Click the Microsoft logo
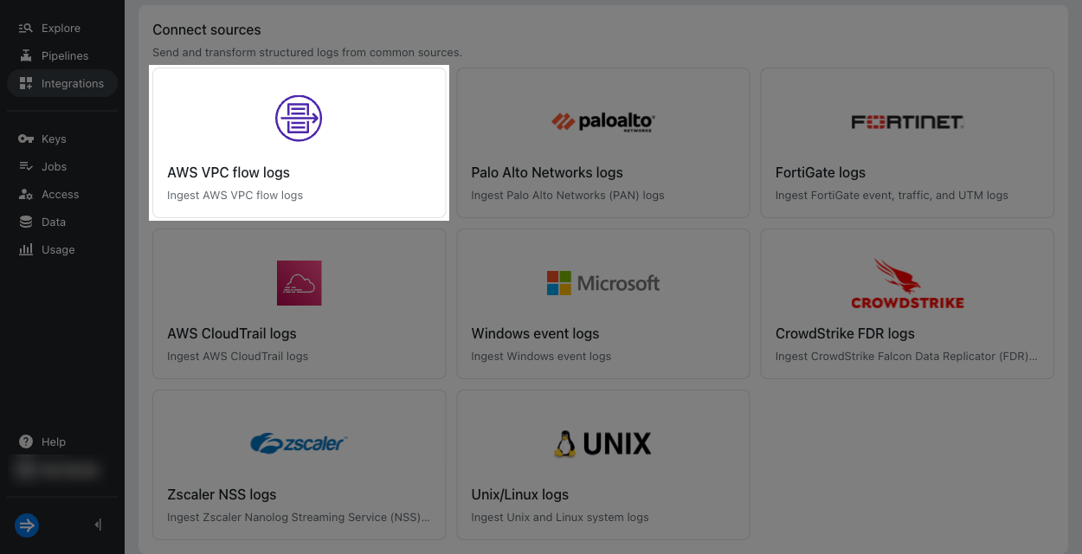Image resolution: width=1082 pixels, height=554 pixels. pos(602,283)
